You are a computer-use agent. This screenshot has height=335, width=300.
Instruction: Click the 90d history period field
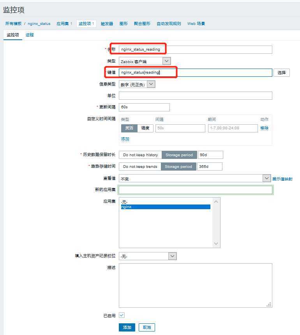[210, 155]
